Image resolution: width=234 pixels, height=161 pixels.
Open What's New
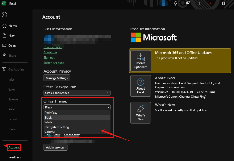click(141, 113)
